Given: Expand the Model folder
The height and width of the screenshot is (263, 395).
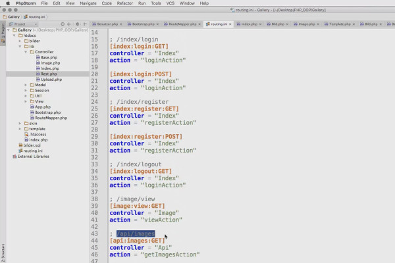Looking at the screenshot, I should click(26, 85).
